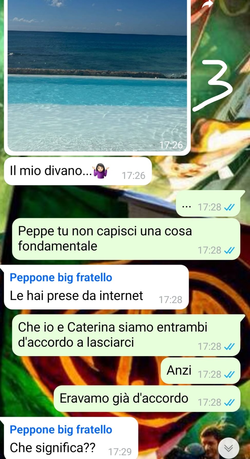Select the 'Eravamo già d'accordo' bubble
The height and width of the screenshot is (459, 250).
pyautogui.click(x=147, y=399)
